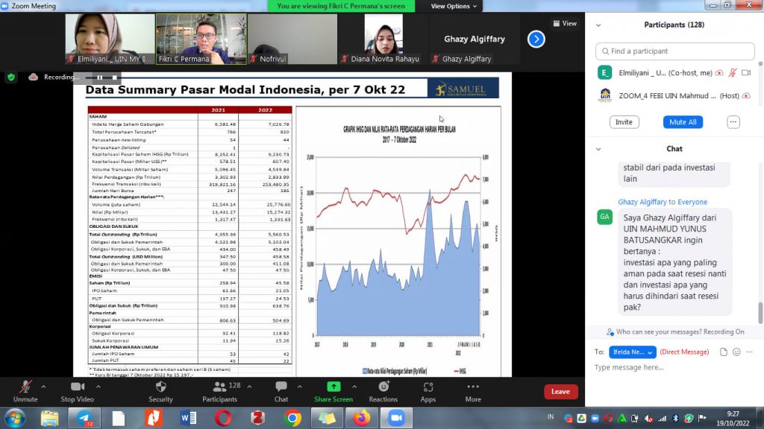Click the Share Screen green icon
Image resolution: width=764 pixels, height=429 pixels.
pos(334,387)
